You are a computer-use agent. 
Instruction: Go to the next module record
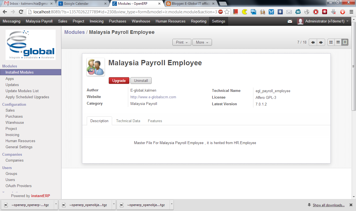[x=321, y=42]
